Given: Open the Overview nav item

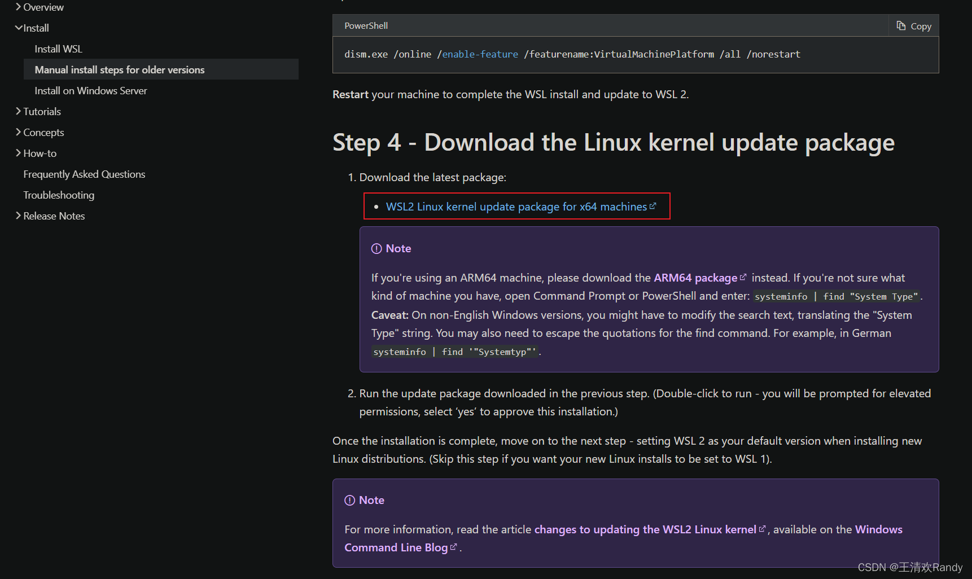Looking at the screenshot, I should point(43,7).
